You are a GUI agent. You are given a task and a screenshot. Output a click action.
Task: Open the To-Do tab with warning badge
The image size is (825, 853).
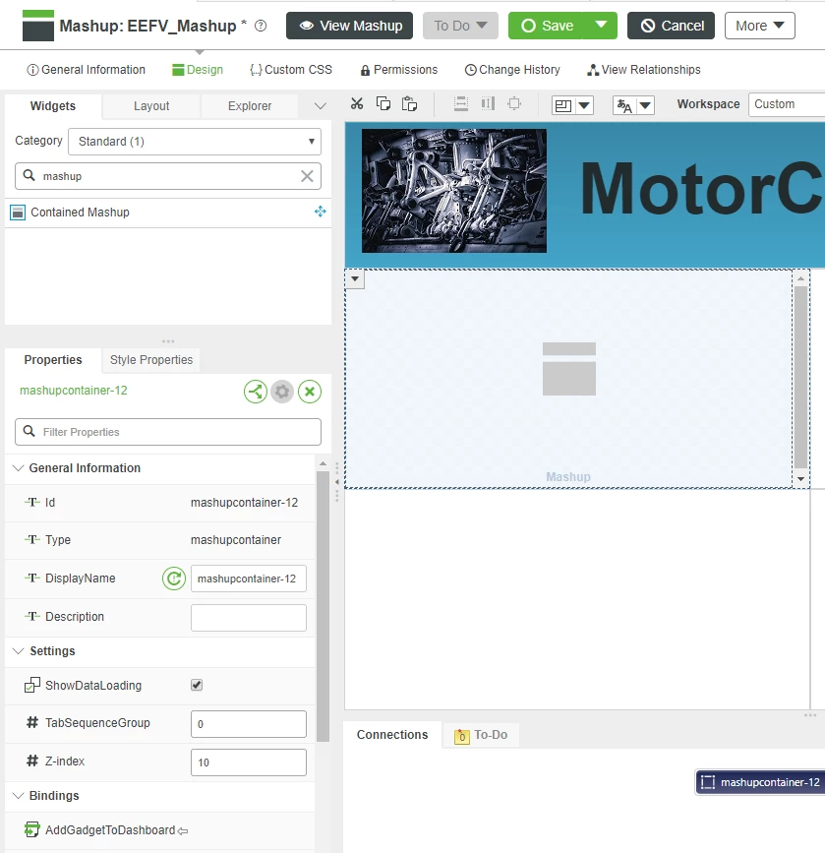481,735
